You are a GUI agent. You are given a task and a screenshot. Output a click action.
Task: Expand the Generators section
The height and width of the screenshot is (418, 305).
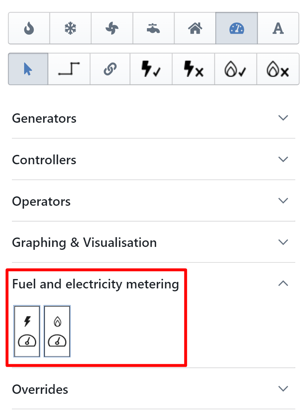(x=153, y=118)
